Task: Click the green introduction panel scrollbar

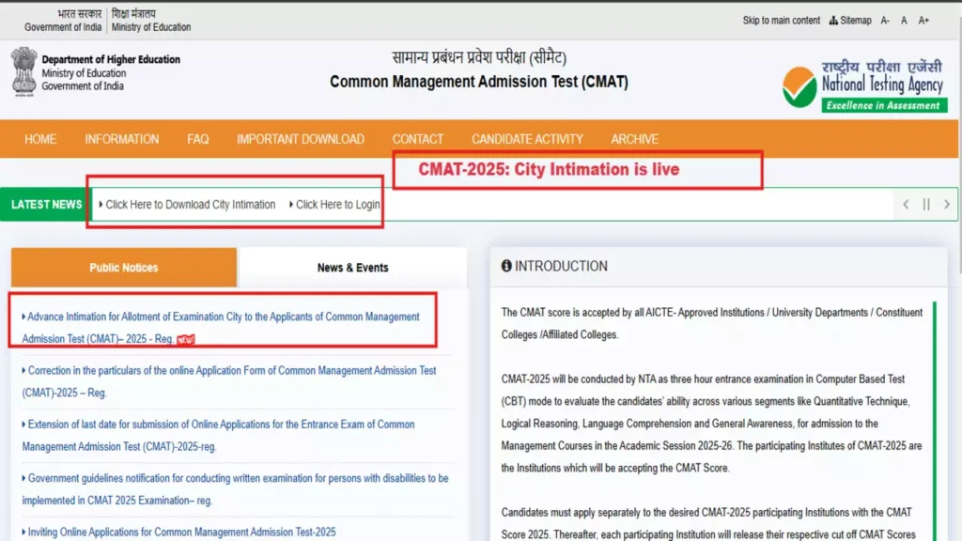Action: click(935, 421)
